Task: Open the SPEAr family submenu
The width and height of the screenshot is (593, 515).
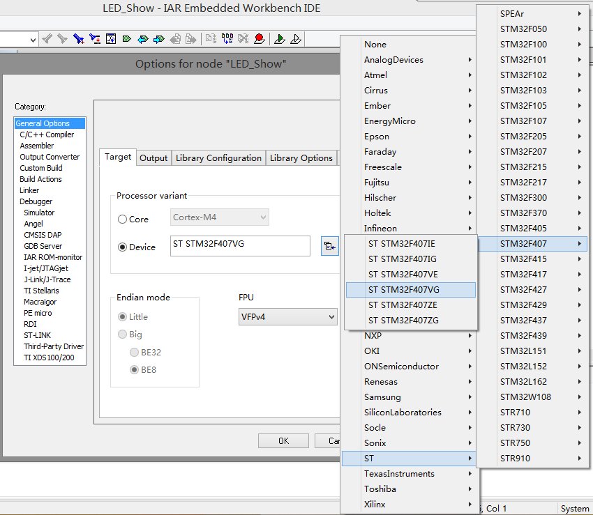Action: tap(532, 14)
